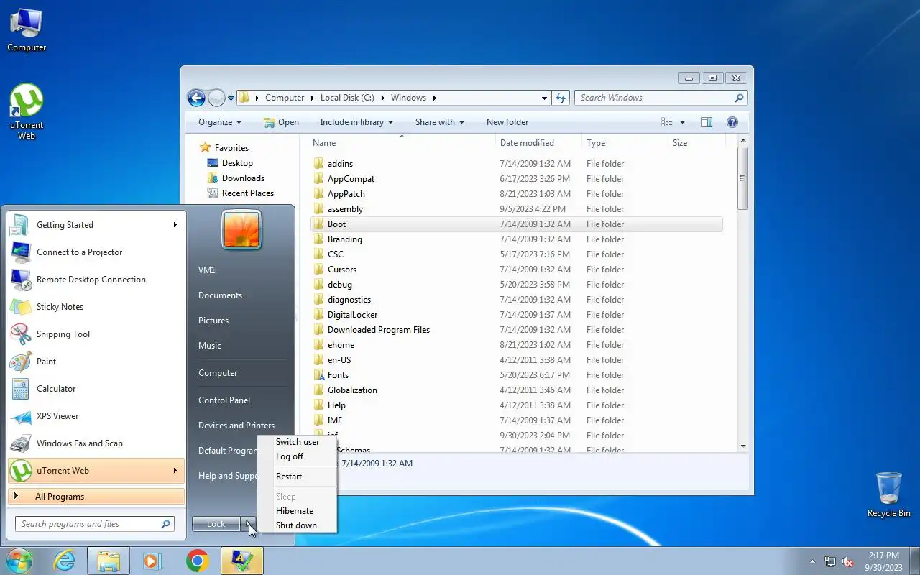Select the Fonts folder row
The image size is (920, 575).
pyautogui.click(x=517, y=375)
